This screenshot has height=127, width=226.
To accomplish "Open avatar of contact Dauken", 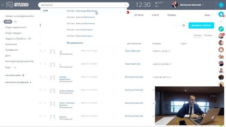I will [x=53, y=117].
